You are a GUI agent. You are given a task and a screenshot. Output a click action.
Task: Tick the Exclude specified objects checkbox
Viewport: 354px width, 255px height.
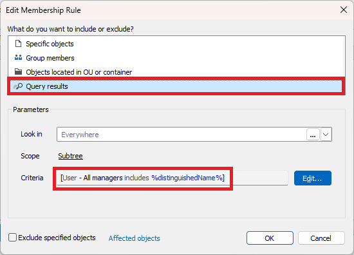(12, 238)
